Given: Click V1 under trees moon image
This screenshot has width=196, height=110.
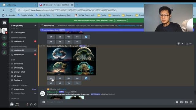Looking at the screenshot, I should point(51,83).
